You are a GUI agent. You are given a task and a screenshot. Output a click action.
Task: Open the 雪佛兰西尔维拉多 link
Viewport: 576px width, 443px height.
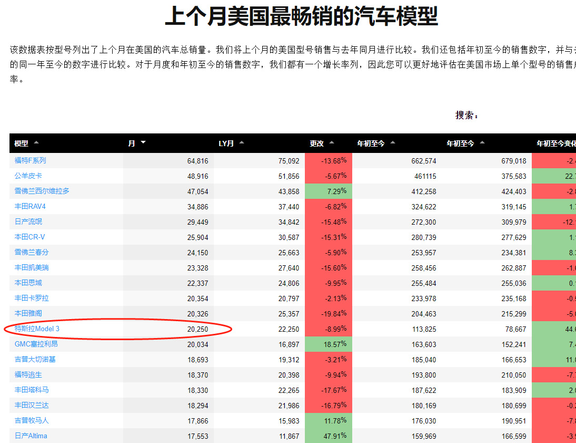click(x=42, y=191)
